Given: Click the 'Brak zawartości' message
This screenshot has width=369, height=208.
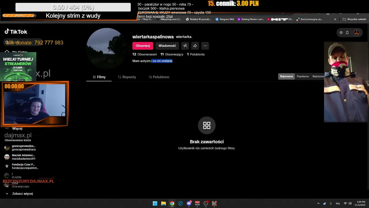Looking at the screenshot, I should pos(207,142).
